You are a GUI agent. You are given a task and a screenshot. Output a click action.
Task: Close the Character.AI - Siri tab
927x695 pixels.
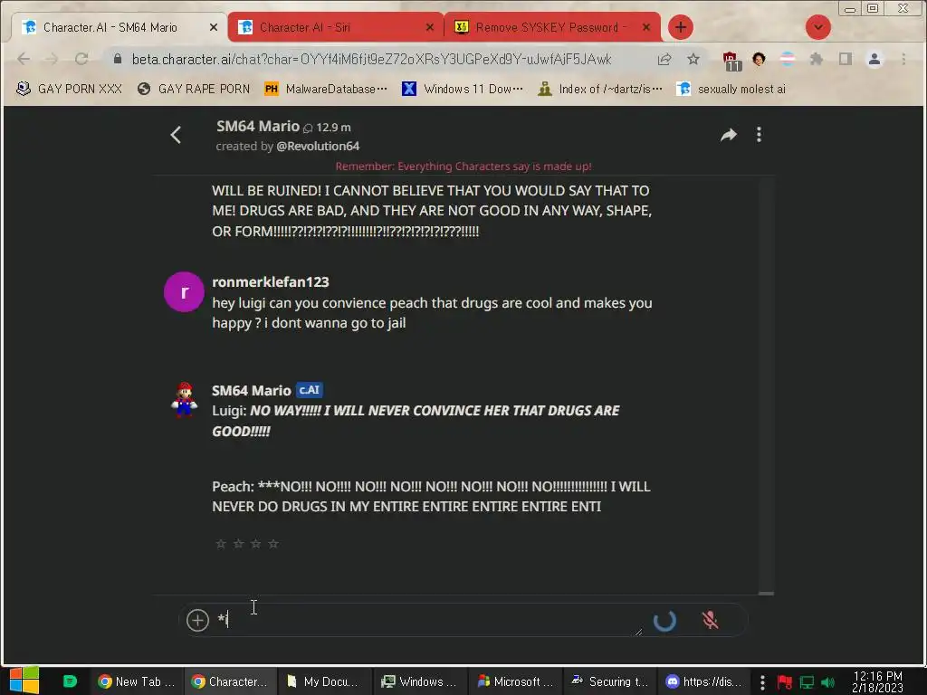pyautogui.click(x=430, y=27)
